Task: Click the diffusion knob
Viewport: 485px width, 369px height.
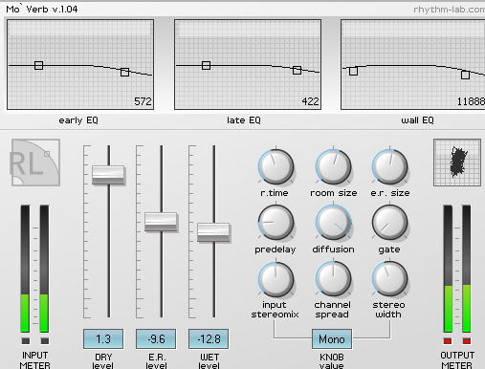Action: click(x=334, y=223)
